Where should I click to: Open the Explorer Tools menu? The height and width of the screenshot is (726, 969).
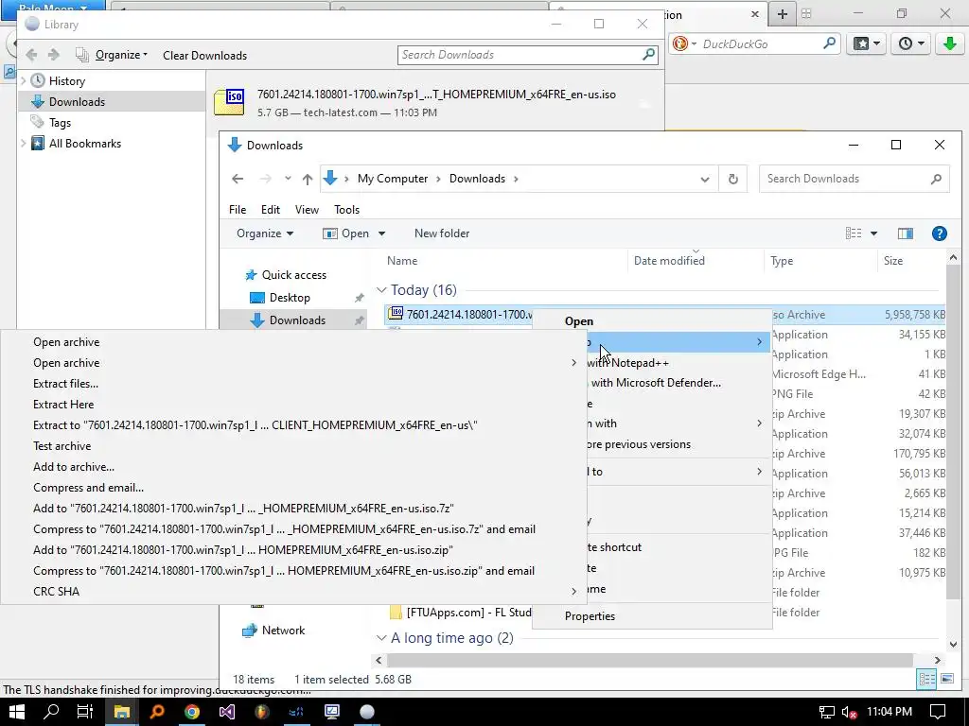pyautogui.click(x=346, y=210)
